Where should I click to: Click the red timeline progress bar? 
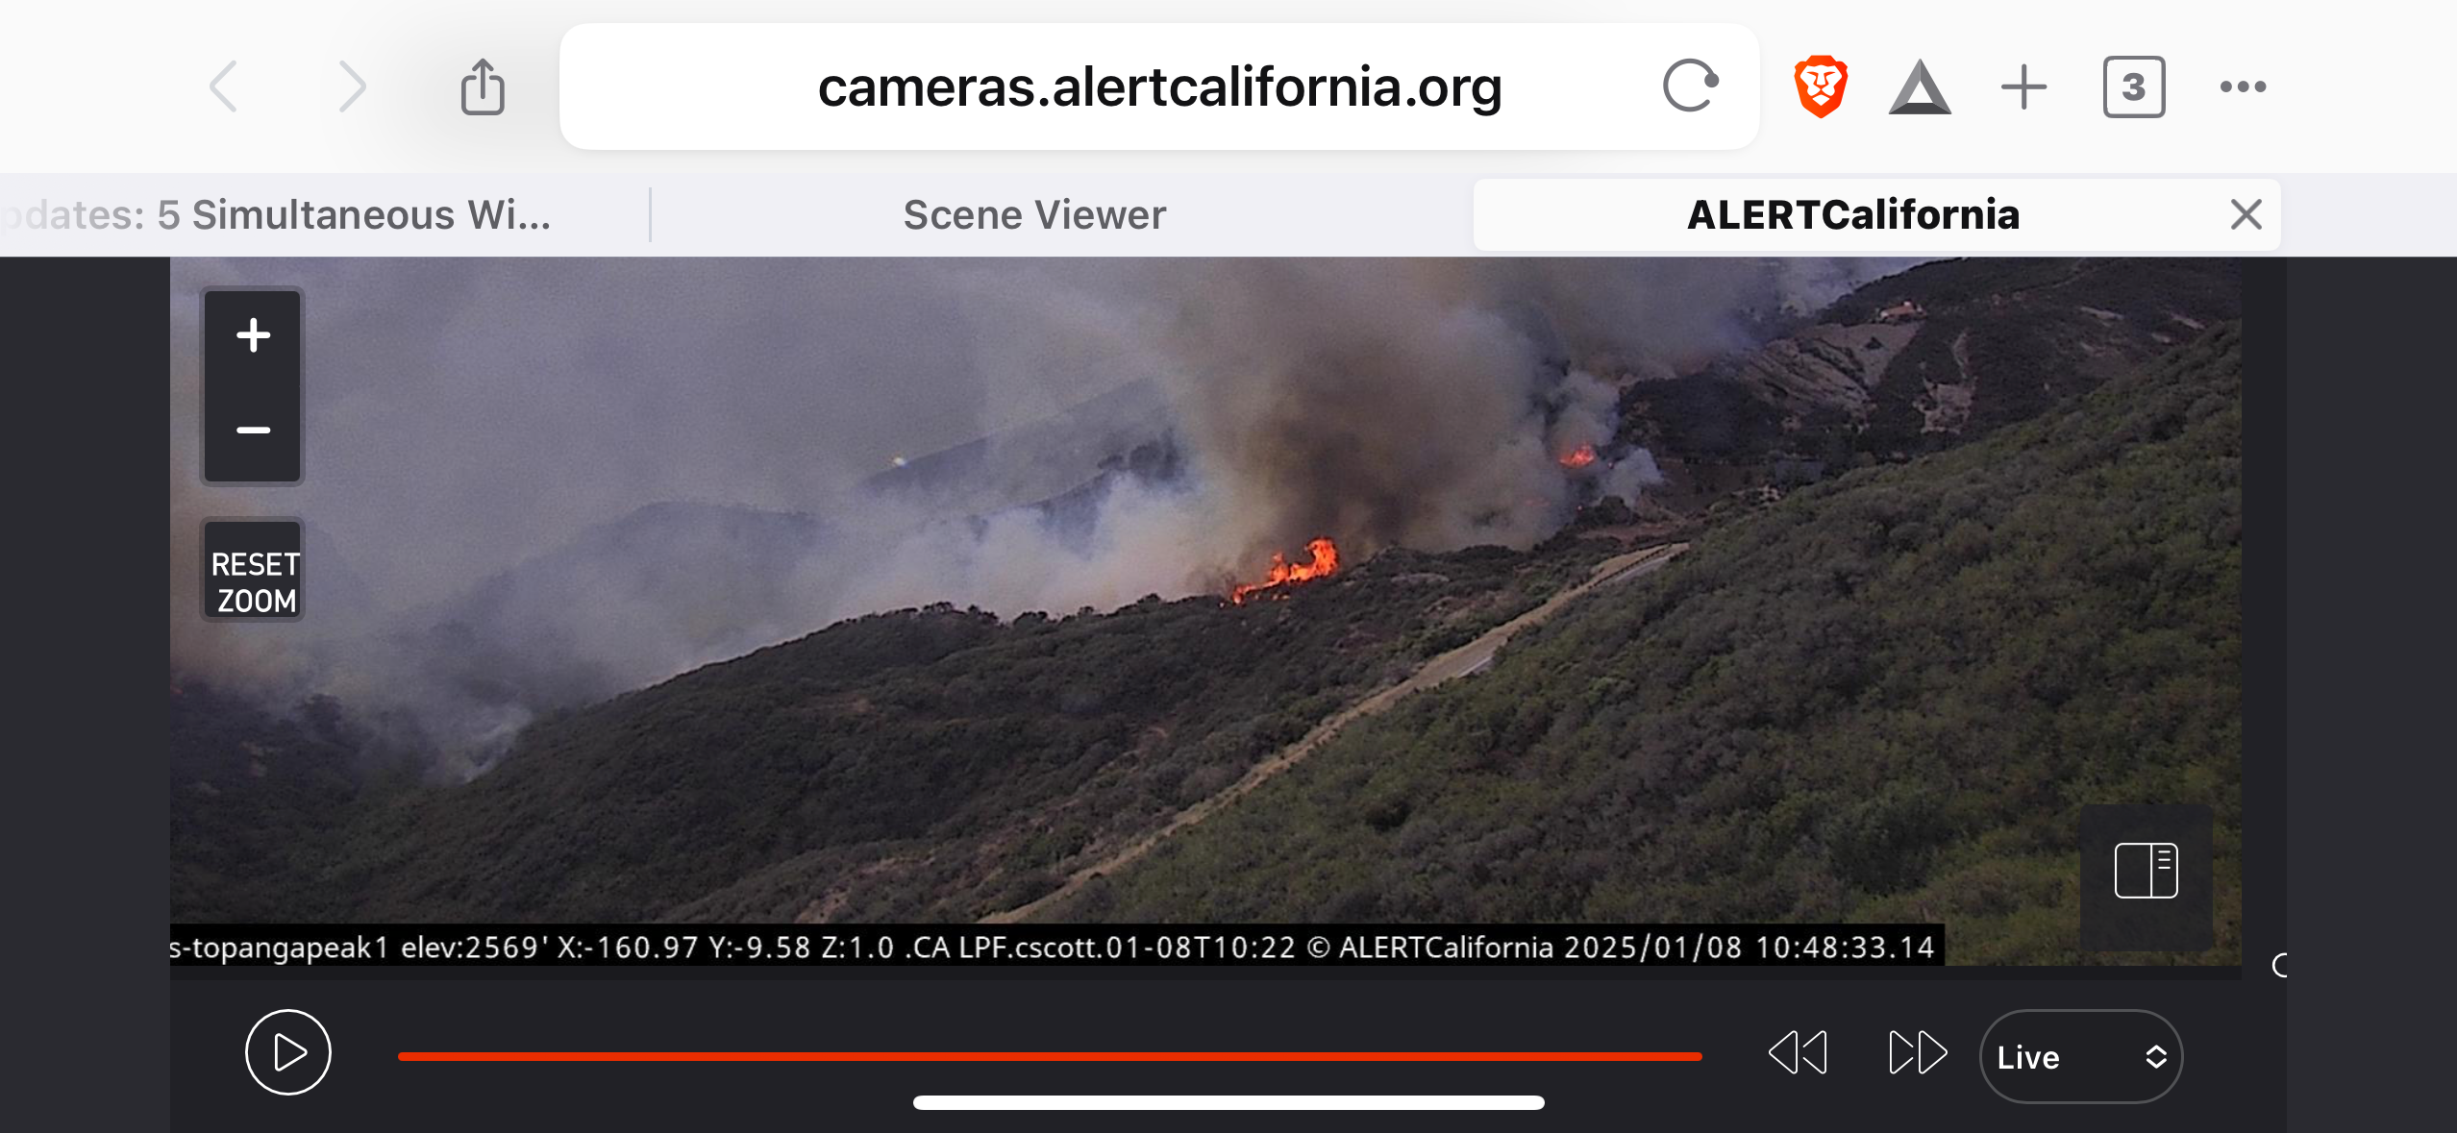pyautogui.click(x=1050, y=1056)
